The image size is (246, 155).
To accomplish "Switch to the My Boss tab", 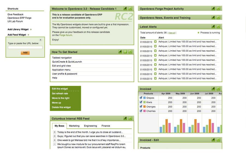I will (60, 126).
